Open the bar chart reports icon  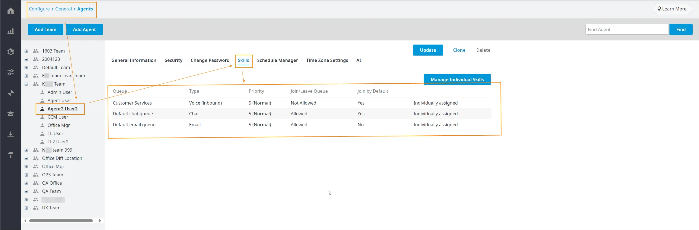tap(10, 31)
